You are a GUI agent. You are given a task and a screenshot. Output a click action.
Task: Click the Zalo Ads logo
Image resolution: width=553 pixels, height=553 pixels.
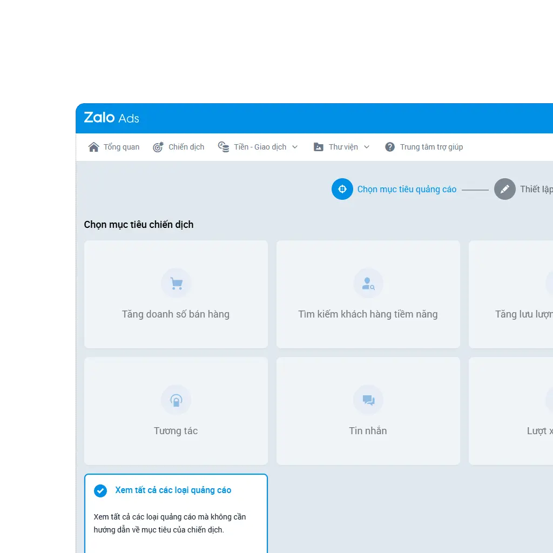pyautogui.click(x=111, y=118)
